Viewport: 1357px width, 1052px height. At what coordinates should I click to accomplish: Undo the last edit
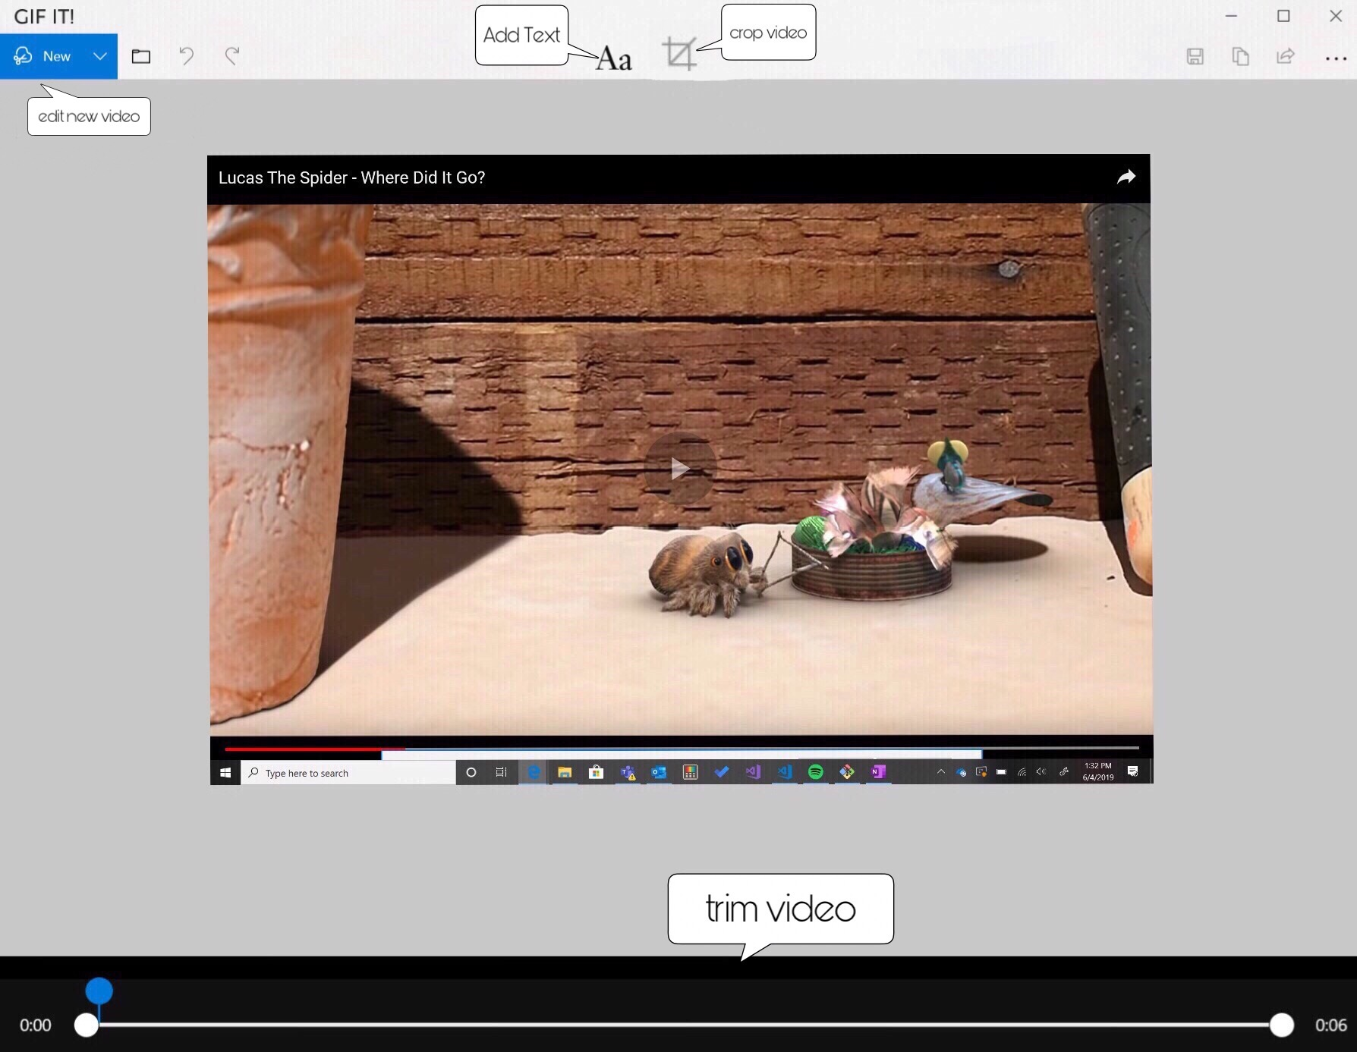(186, 56)
